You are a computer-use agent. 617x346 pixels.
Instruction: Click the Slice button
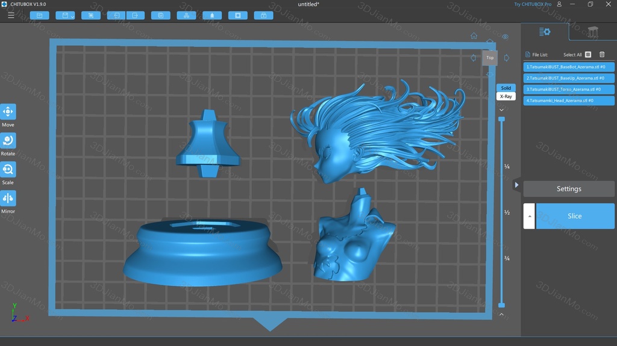pos(575,216)
